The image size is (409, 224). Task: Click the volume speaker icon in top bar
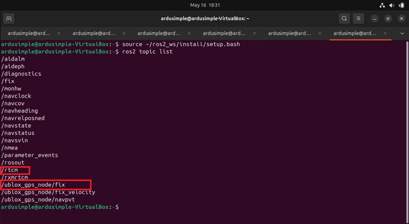click(x=392, y=5)
